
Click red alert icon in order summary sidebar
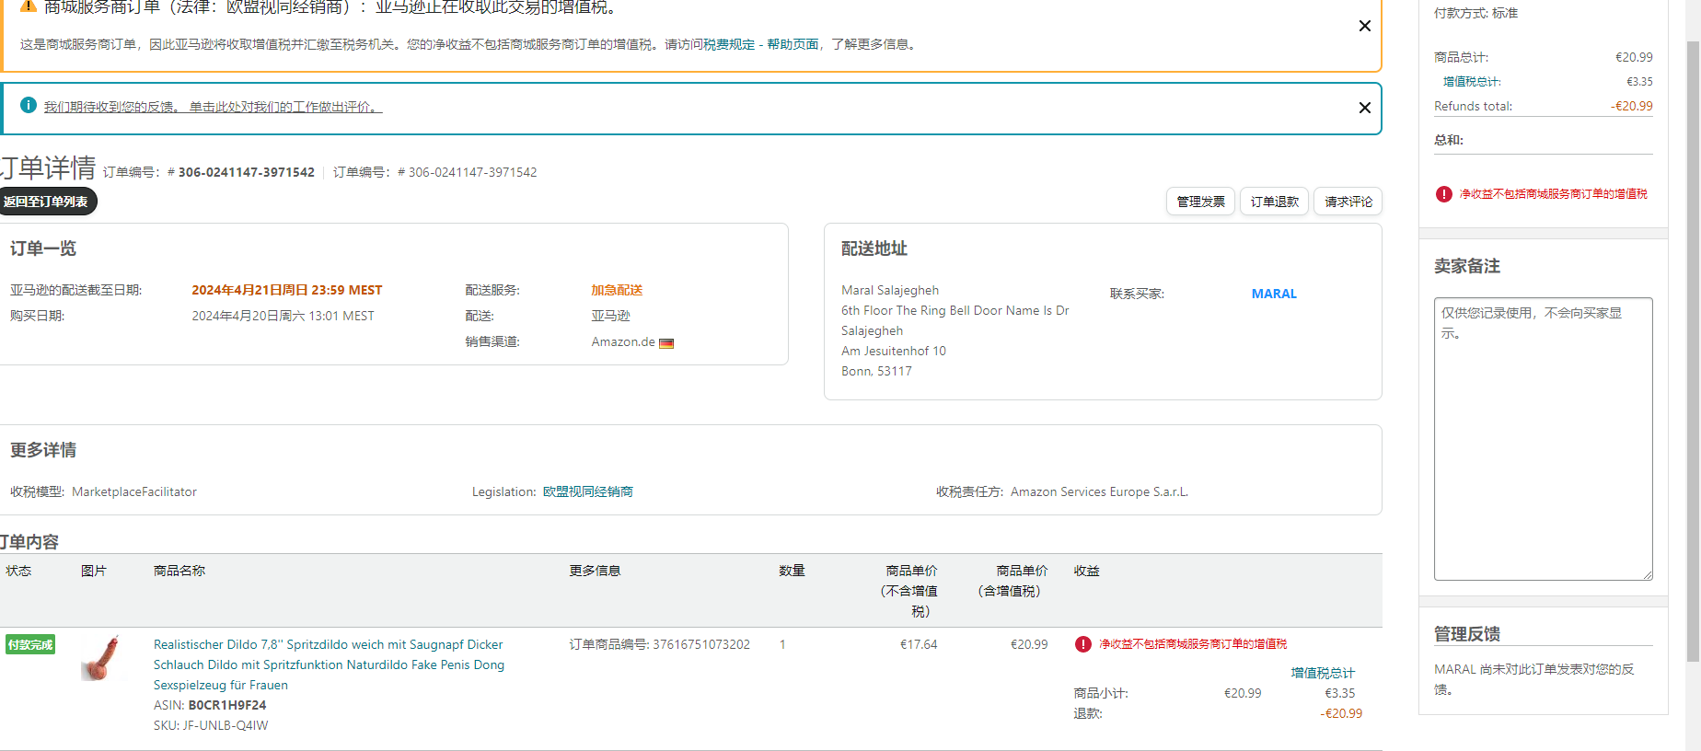[1443, 194]
